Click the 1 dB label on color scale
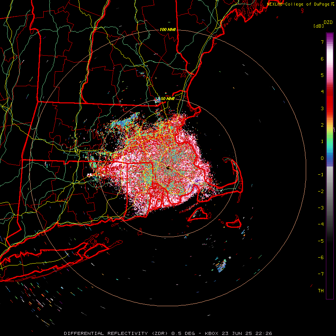This screenshot has width=336, height=336. pyautogui.click(x=322, y=141)
